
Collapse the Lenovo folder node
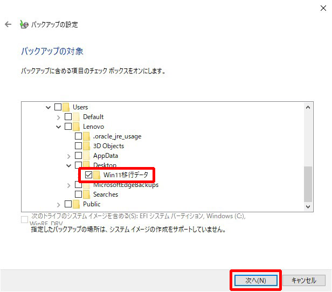pos(58,127)
